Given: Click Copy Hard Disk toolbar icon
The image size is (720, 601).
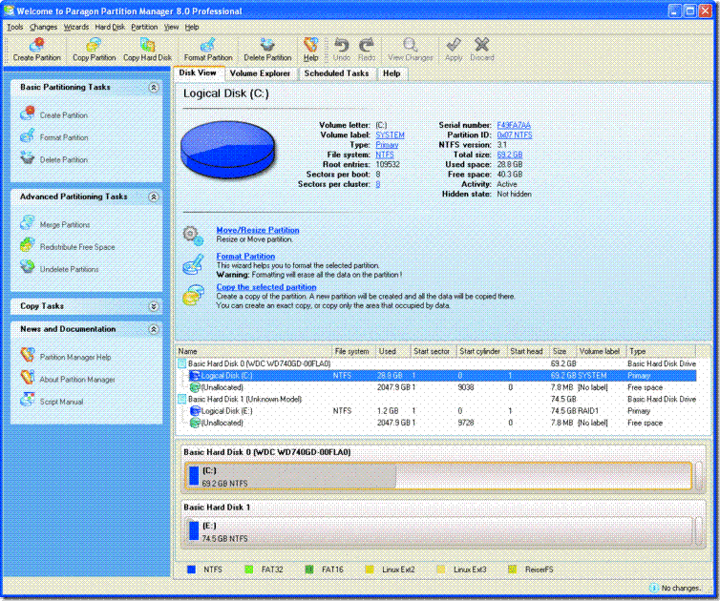Looking at the screenshot, I should [147, 45].
